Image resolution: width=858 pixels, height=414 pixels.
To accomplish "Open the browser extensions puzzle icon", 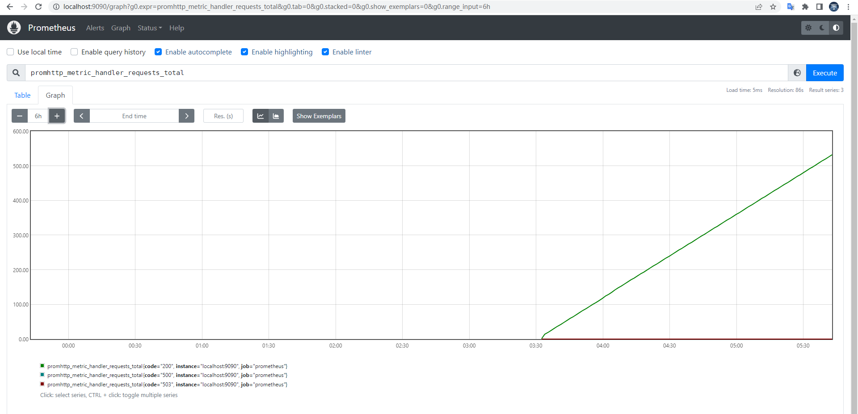I will pyautogui.click(x=805, y=7).
